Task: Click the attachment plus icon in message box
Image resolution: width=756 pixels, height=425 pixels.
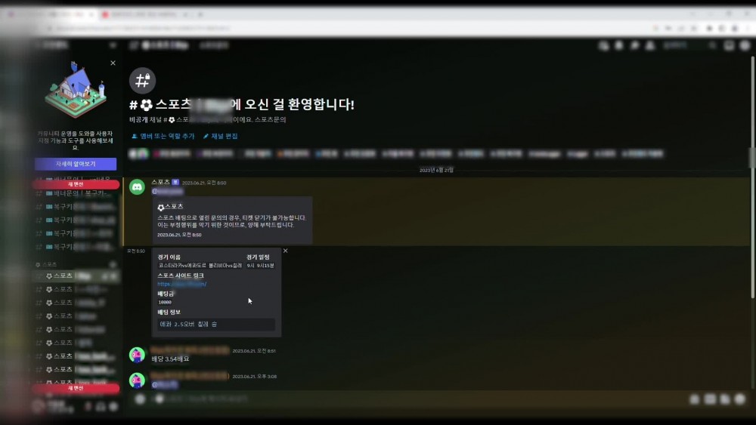Action: (x=140, y=399)
